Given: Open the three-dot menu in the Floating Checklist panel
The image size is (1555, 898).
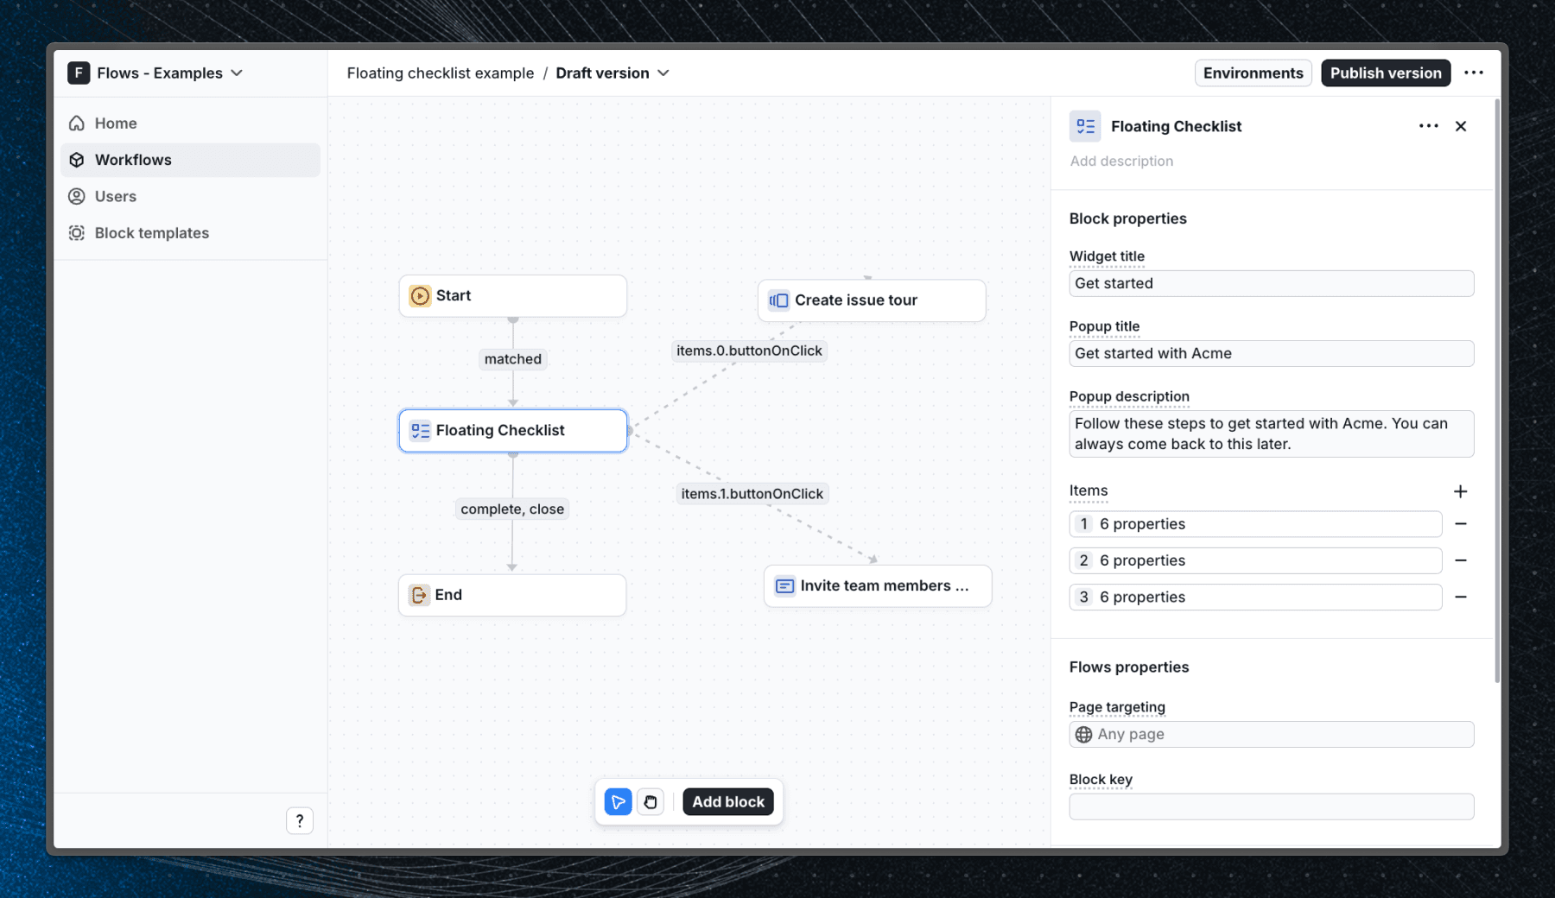Looking at the screenshot, I should pyautogui.click(x=1428, y=125).
